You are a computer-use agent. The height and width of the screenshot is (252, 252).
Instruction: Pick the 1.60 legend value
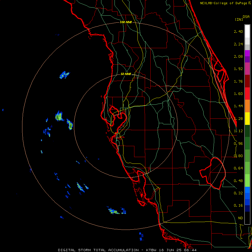tap(238, 94)
